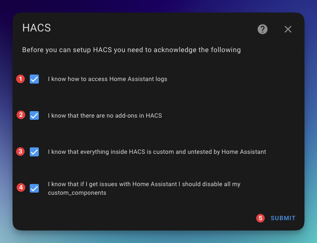This screenshot has width=317, height=243.
Task: Click the "I know how to access Home Assistant logs" label
Action: point(107,79)
